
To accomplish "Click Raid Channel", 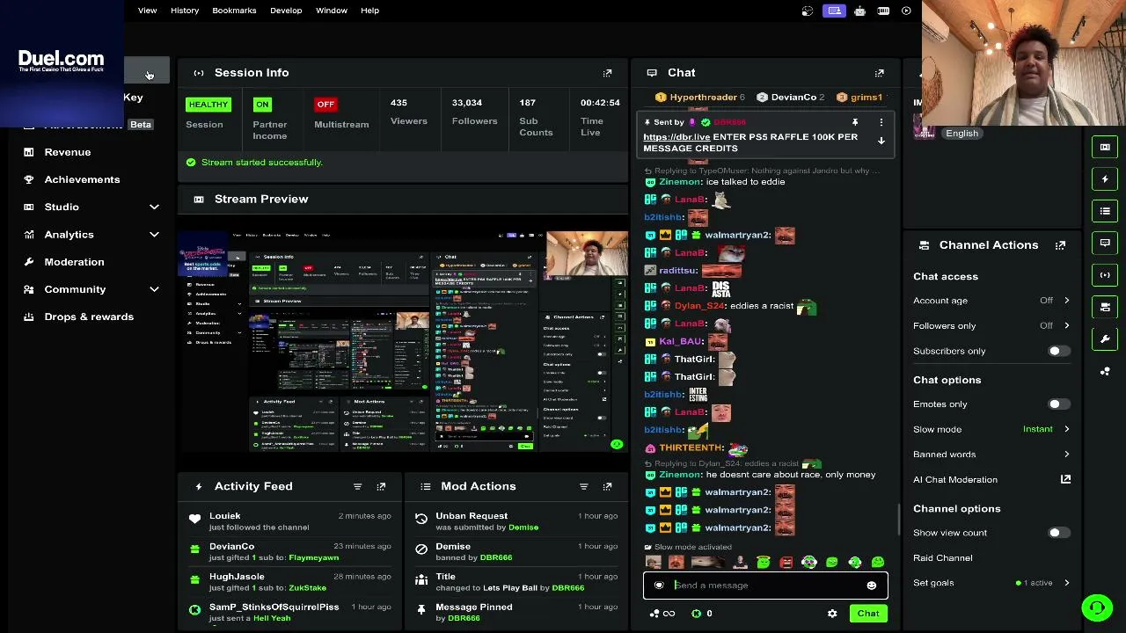I will tap(943, 558).
